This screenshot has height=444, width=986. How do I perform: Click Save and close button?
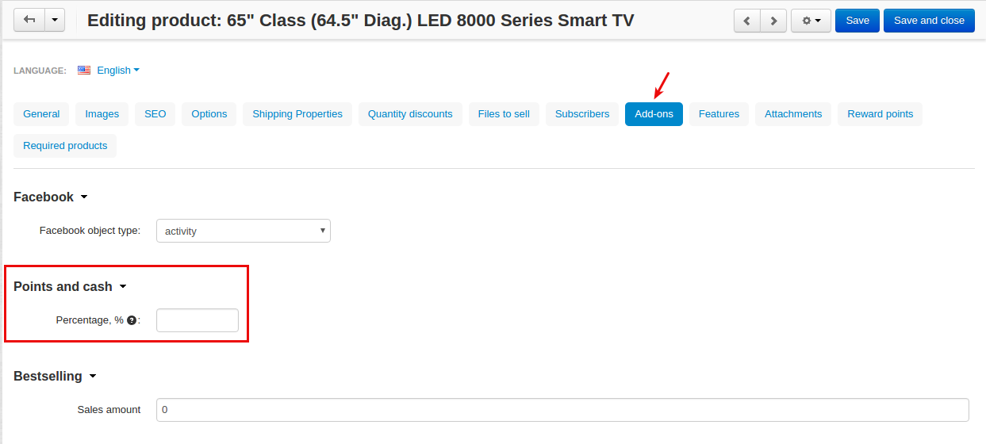(929, 21)
